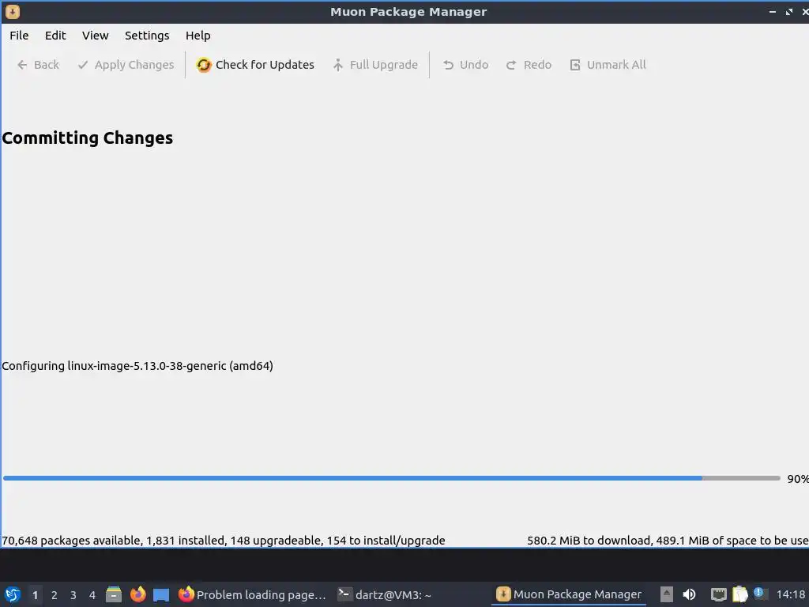Image resolution: width=809 pixels, height=607 pixels.
Task: Switch to virtual desktop 3
Action: 73,595
